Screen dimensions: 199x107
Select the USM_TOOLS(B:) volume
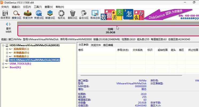click(x=20, y=64)
